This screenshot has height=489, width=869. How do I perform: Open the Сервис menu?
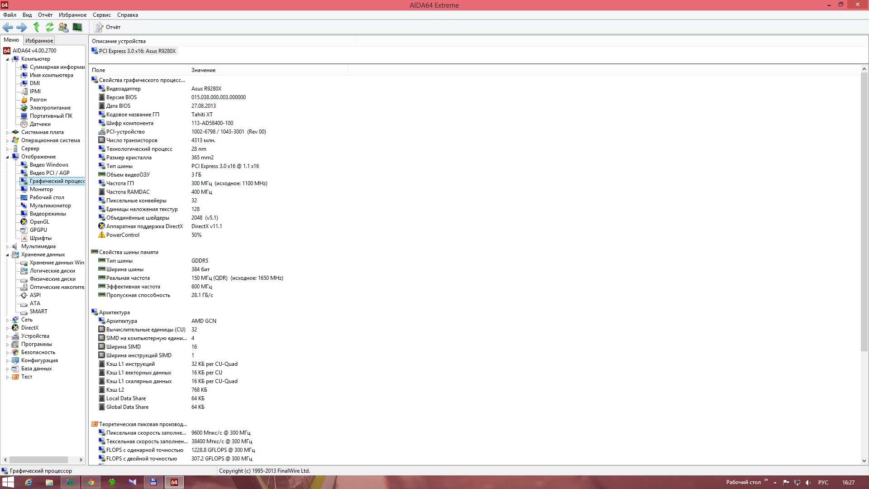101,15
